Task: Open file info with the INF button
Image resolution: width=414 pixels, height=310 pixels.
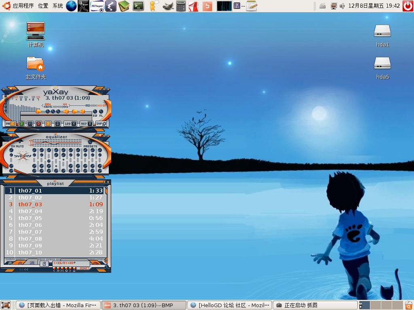Action: [x=101, y=124]
